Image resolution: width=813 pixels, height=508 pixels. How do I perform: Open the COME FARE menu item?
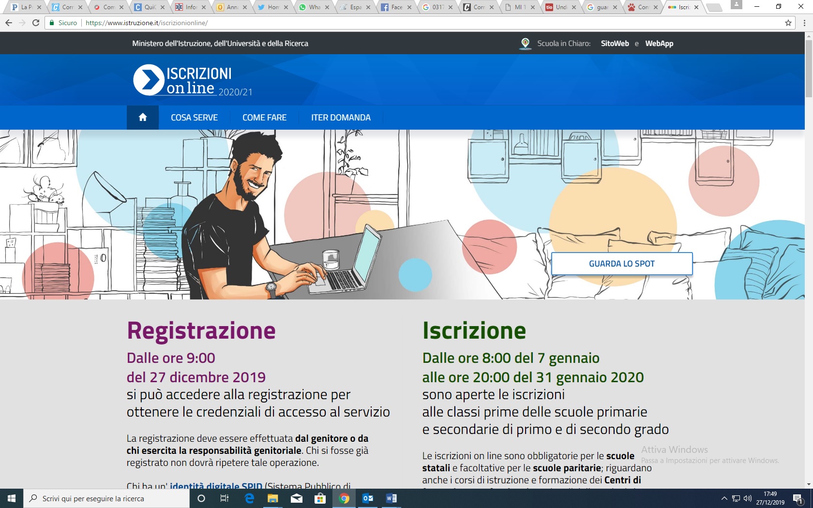point(264,118)
